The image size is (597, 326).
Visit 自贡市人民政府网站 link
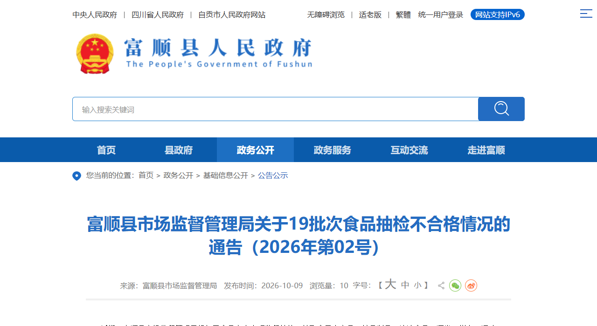(232, 15)
